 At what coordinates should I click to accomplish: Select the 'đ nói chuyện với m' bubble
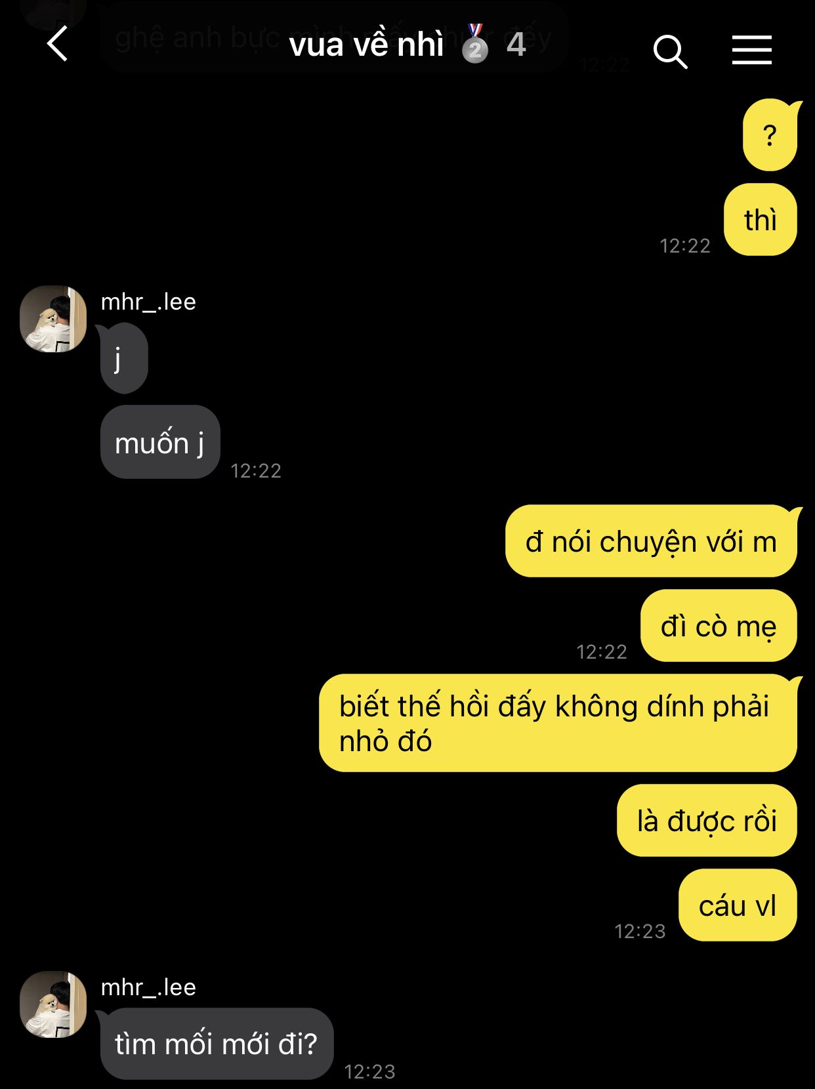[652, 541]
